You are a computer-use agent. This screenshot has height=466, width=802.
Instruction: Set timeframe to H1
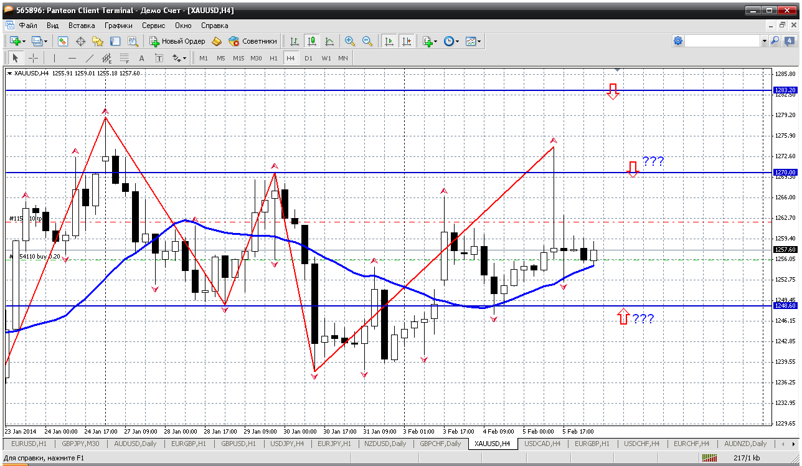click(x=274, y=58)
